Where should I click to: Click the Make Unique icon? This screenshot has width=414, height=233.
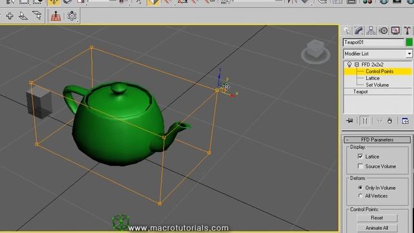pyautogui.click(x=379, y=121)
